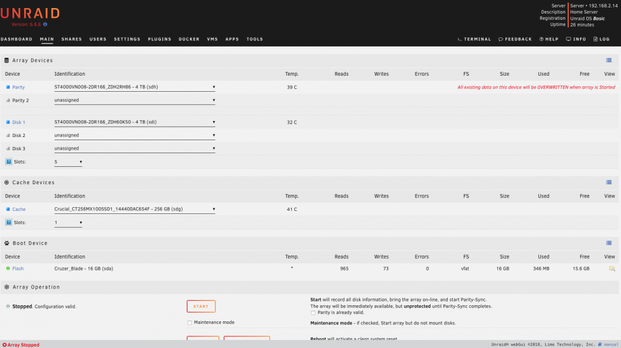Click the 'Cruzer_Blade - 16 GB (sda)' text
This screenshot has height=348, width=621.
tap(84, 269)
